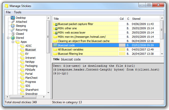Click the Sleeping clock icon
Viewport: 169px width, 110px height.
coord(13,26)
